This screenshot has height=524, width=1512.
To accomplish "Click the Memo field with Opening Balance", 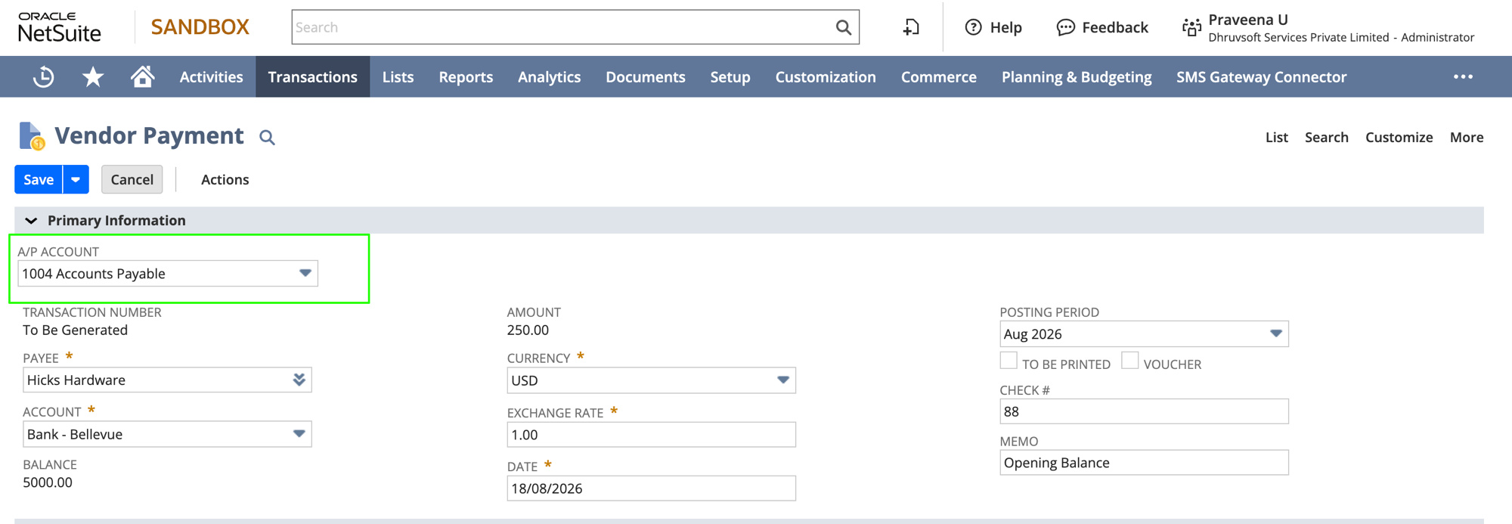I will [1144, 463].
